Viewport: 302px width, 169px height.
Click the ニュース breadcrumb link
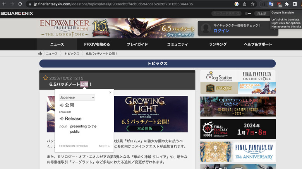pyautogui.click(x=51, y=54)
